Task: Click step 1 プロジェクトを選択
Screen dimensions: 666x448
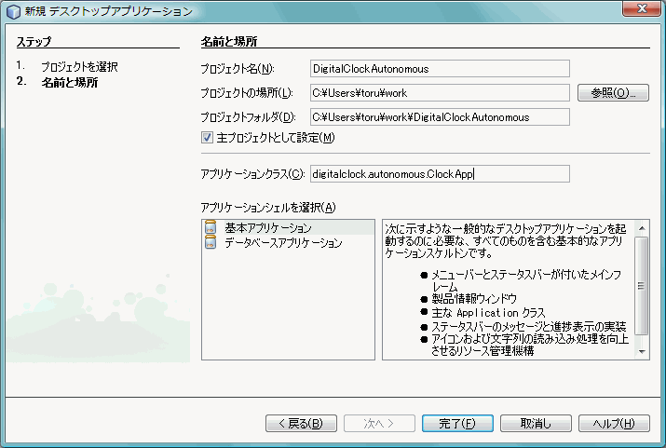Action: (79, 67)
